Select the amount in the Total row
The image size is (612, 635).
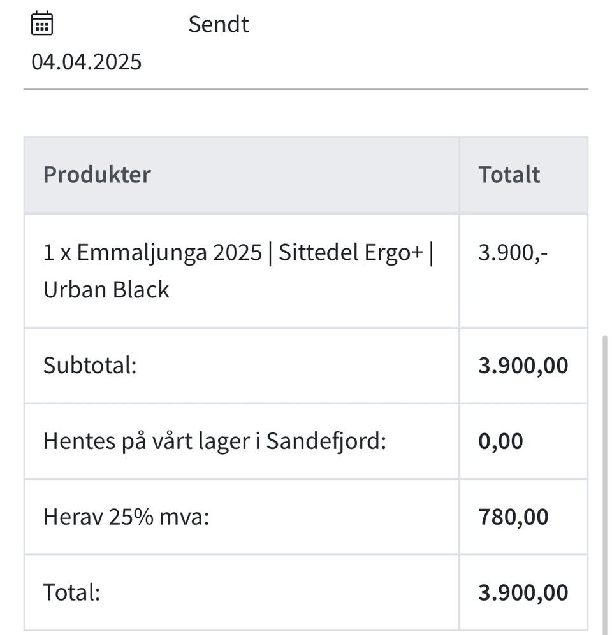coord(523,592)
